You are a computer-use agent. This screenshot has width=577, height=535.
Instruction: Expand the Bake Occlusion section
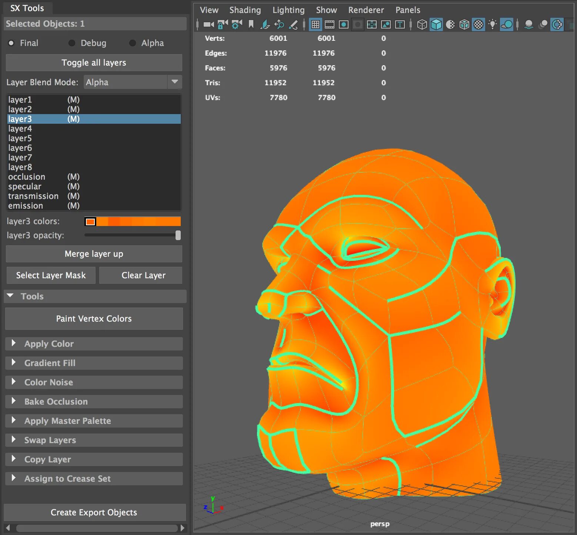pyautogui.click(x=94, y=402)
